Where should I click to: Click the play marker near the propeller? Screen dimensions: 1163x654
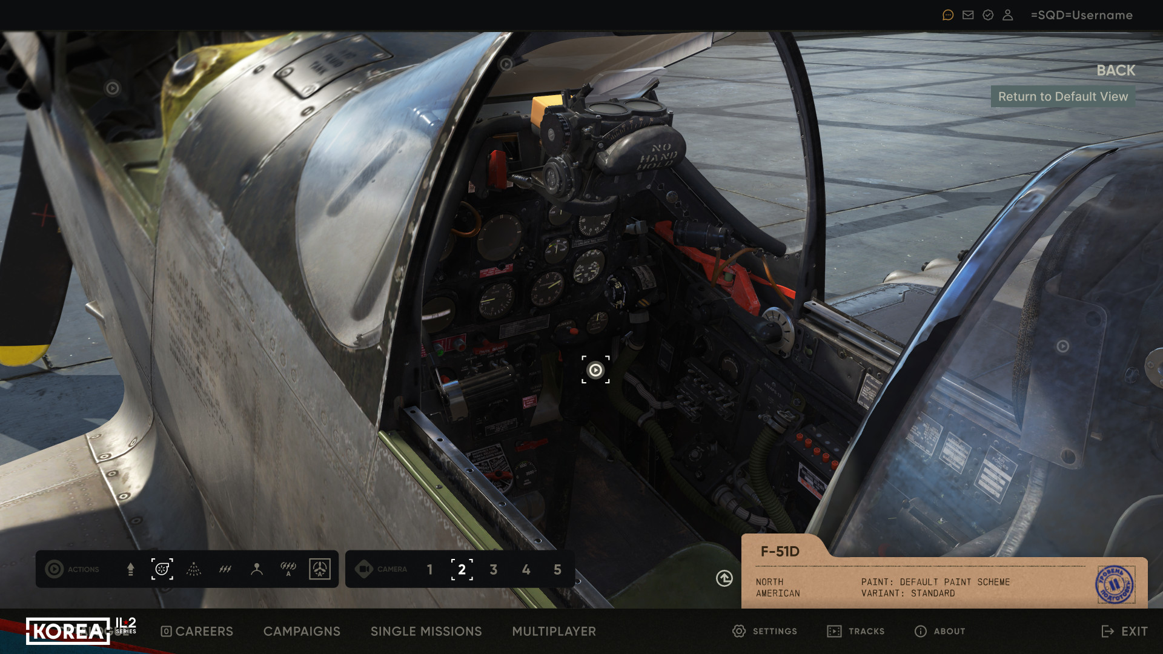pyautogui.click(x=111, y=89)
